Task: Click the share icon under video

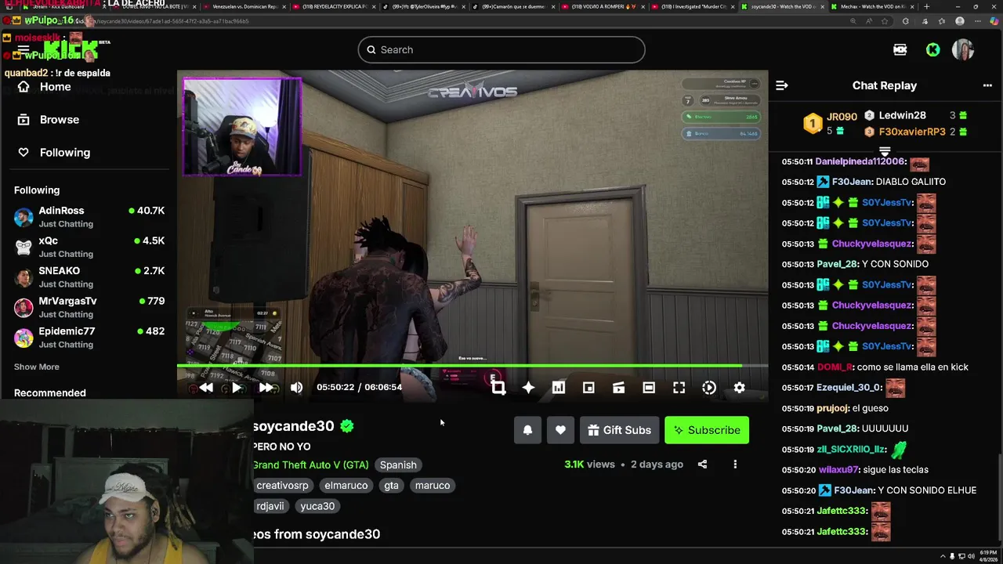Action: [702, 465]
